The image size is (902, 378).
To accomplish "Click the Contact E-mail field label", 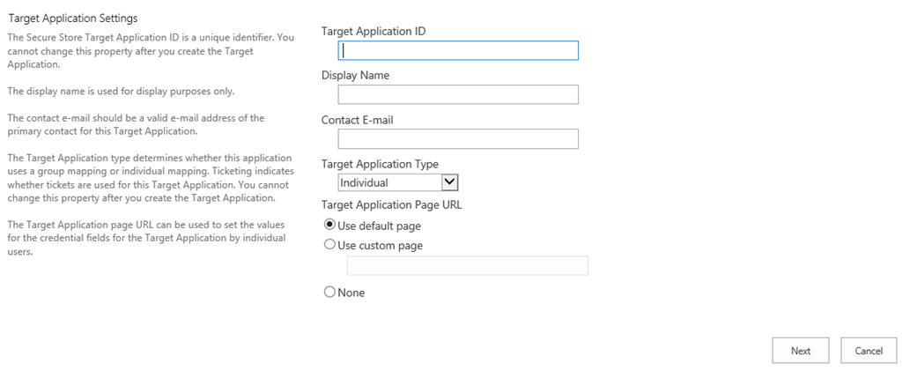I will pyautogui.click(x=357, y=120).
